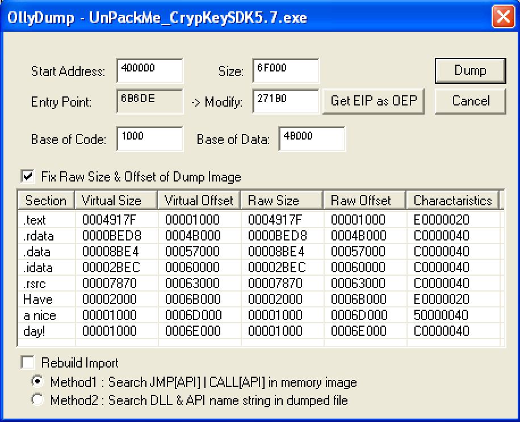The width and height of the screenshot is (520, 422).
Task: Click Characteristics 50000040 of 'a nice' row
Action: pos(441,315)
